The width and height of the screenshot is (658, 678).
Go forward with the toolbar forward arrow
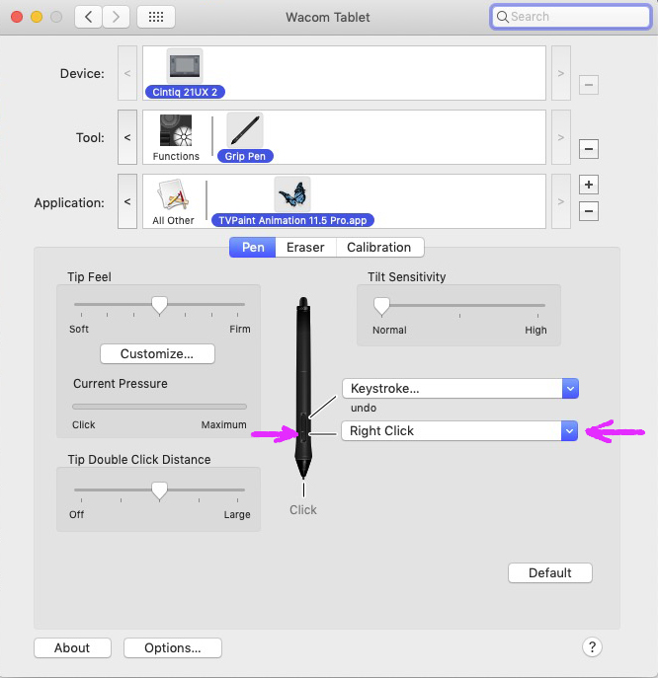click(116, 17)
